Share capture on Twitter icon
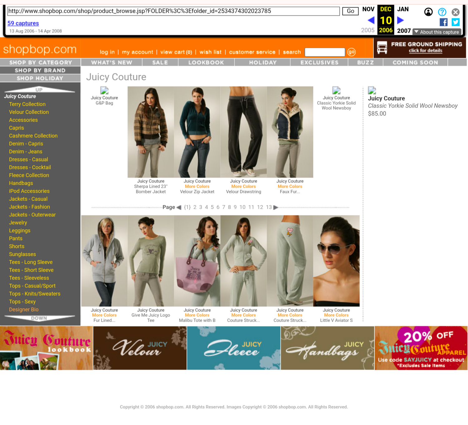Image resolution: width=468 pixels, height=425 pixels. [x=456, y=22]
